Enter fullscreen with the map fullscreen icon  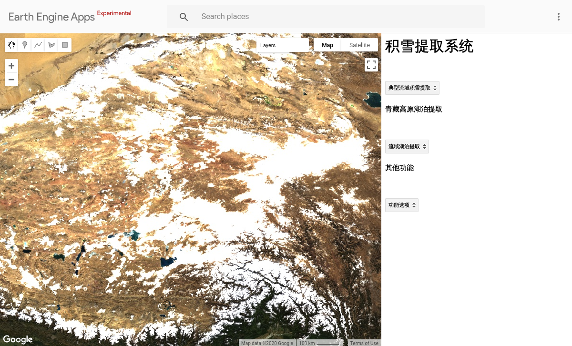click(x=371, y=65)
